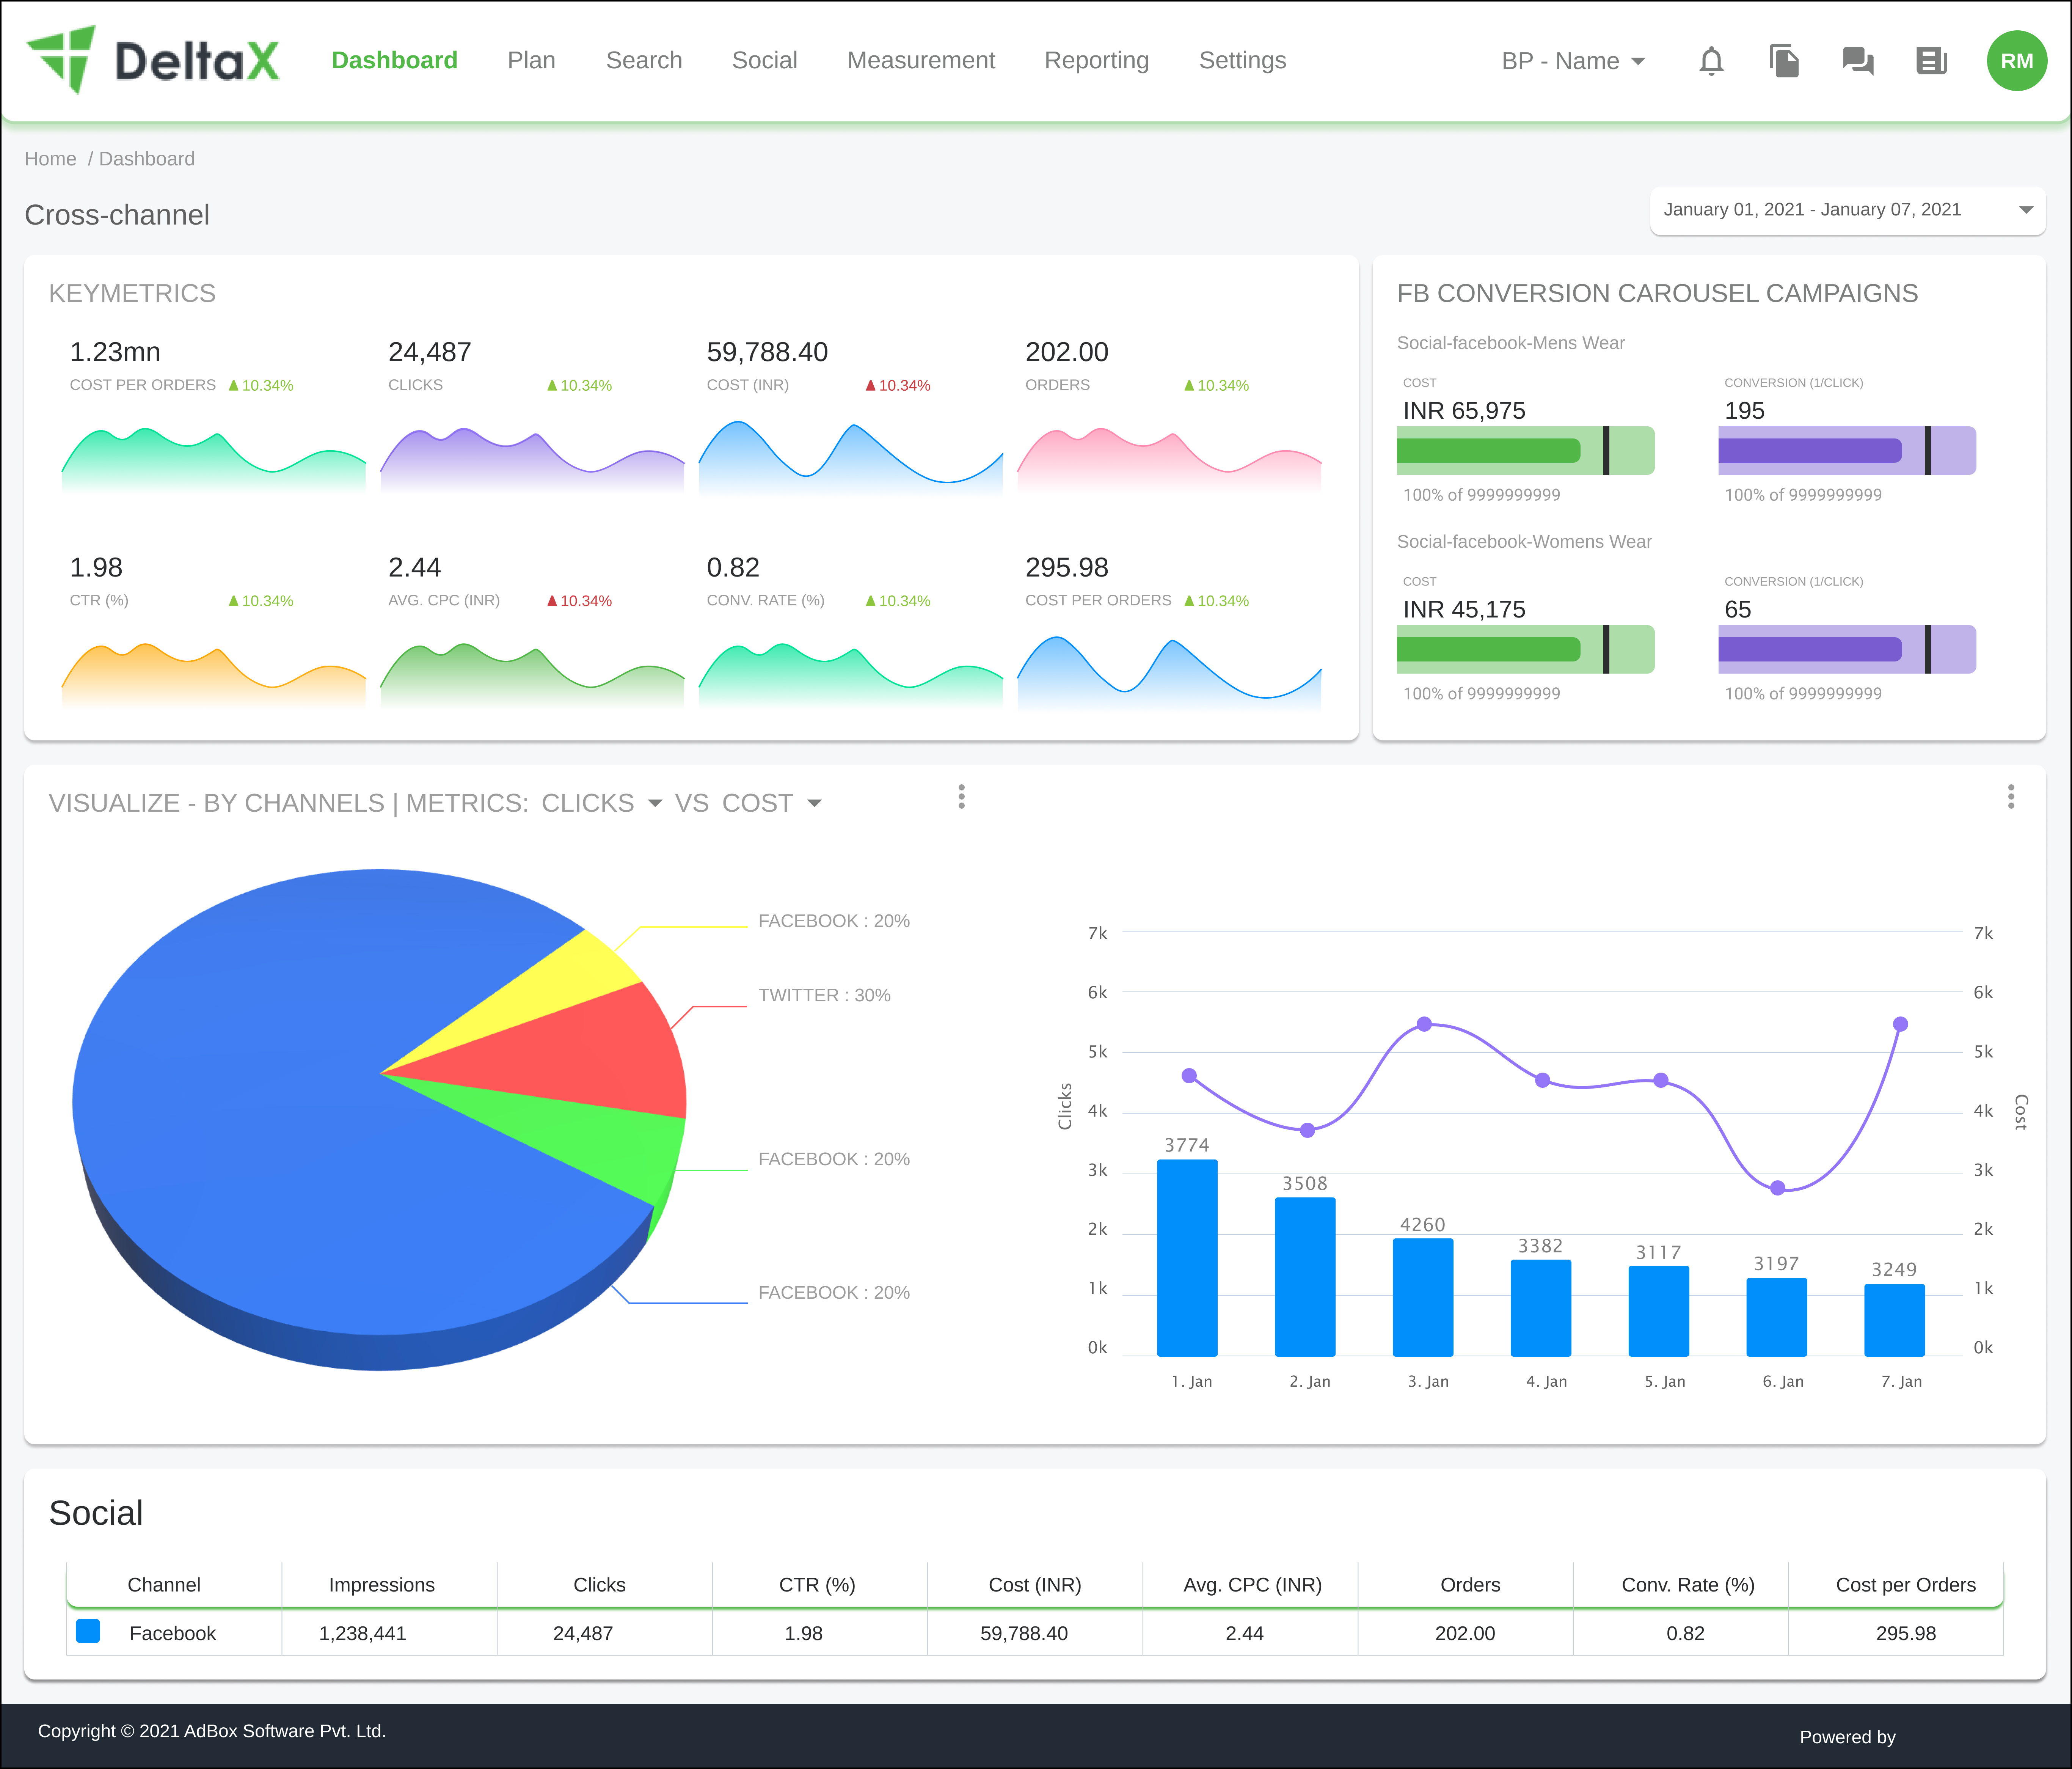Sort by the Channel column header

click(x=164, y=1585)
